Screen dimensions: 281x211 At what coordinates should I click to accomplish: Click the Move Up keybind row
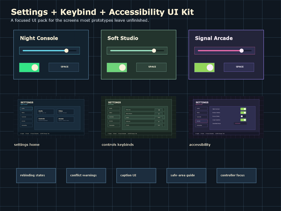pos(145,110)
